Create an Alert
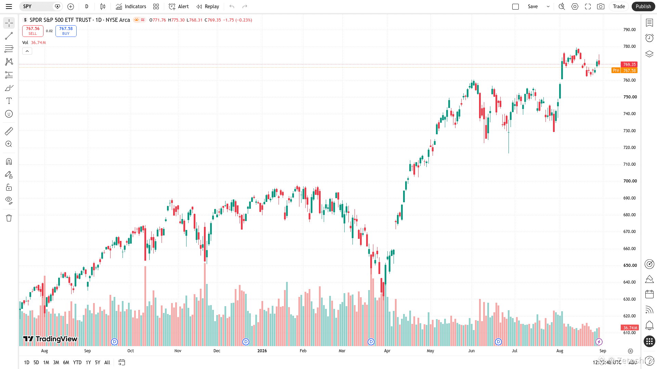Screen dimensions: 657x369 click(179, 6)
